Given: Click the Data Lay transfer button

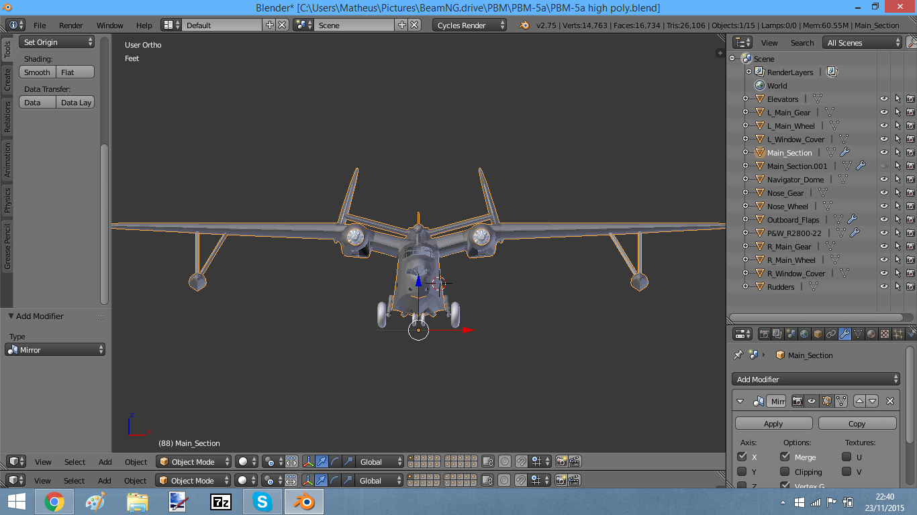Looking at the screenshot, I should 75,102.
